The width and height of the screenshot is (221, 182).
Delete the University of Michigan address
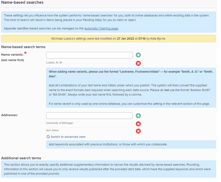click(x=138, y=124)
